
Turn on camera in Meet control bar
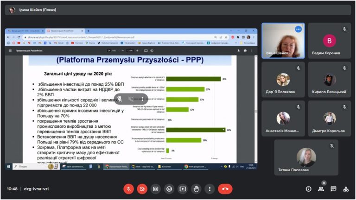point(142,189)
